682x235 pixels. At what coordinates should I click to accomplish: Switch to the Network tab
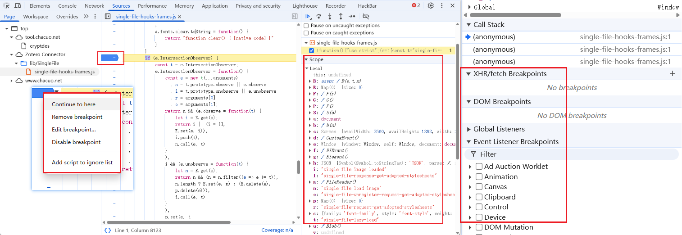[94, 6]
